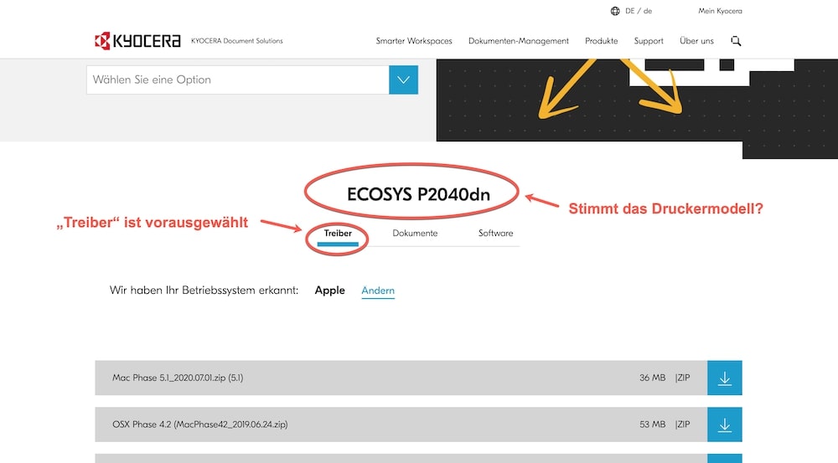Click 'Wir haben Ihr Betriebssystem erkannt' text
Image resolution: width=838 pixels, height=463 pixels.
coord(204,291)
